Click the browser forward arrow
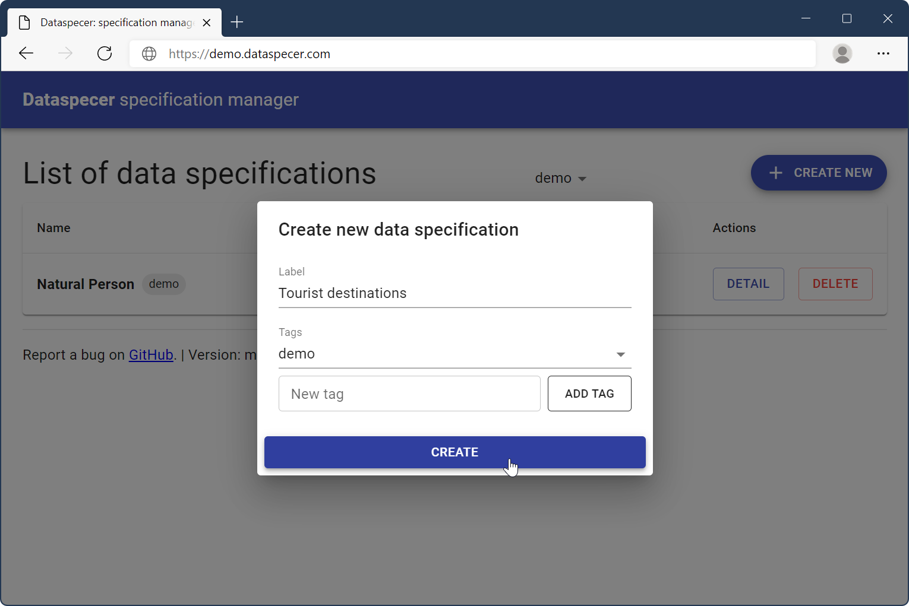909x606 pixels. point(65,53)
